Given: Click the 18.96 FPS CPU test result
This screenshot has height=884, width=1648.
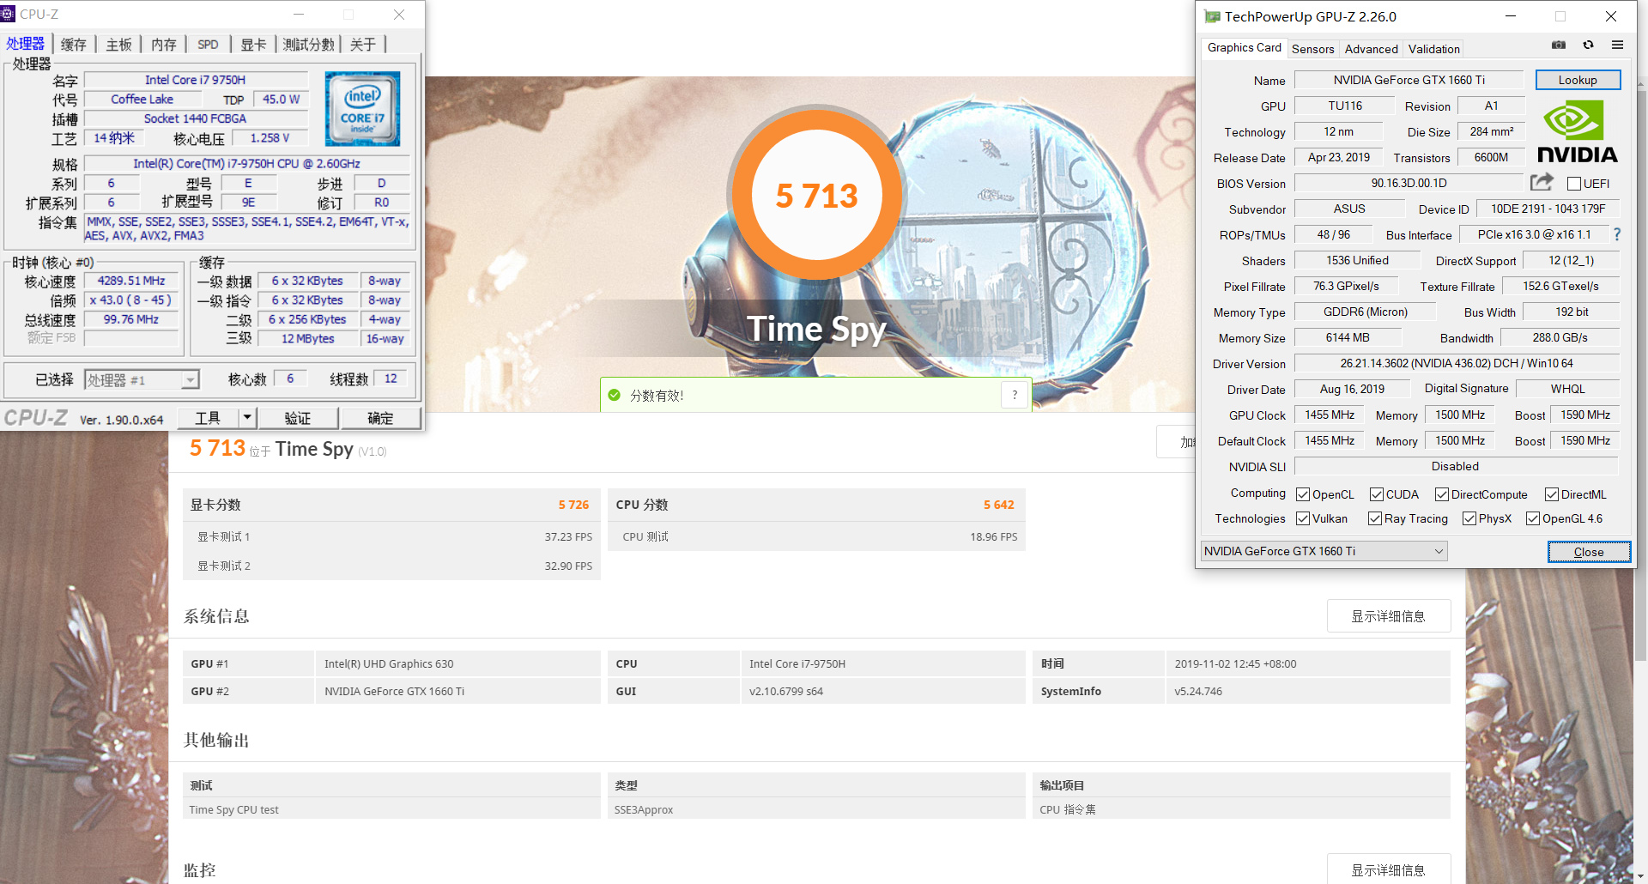Looking at the screenshot, I should [x=993, y=536].
